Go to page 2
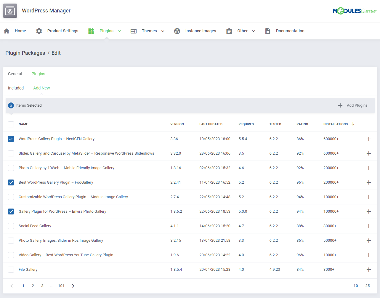 click(33, 286)
